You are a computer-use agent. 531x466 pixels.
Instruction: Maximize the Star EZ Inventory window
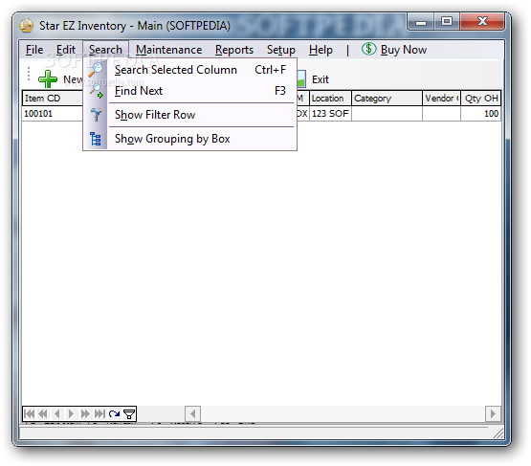point(447,22)
